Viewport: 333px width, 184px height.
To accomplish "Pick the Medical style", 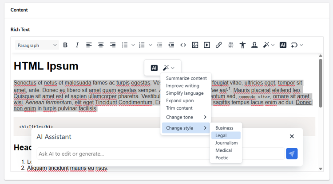I will tap(226, 150).
